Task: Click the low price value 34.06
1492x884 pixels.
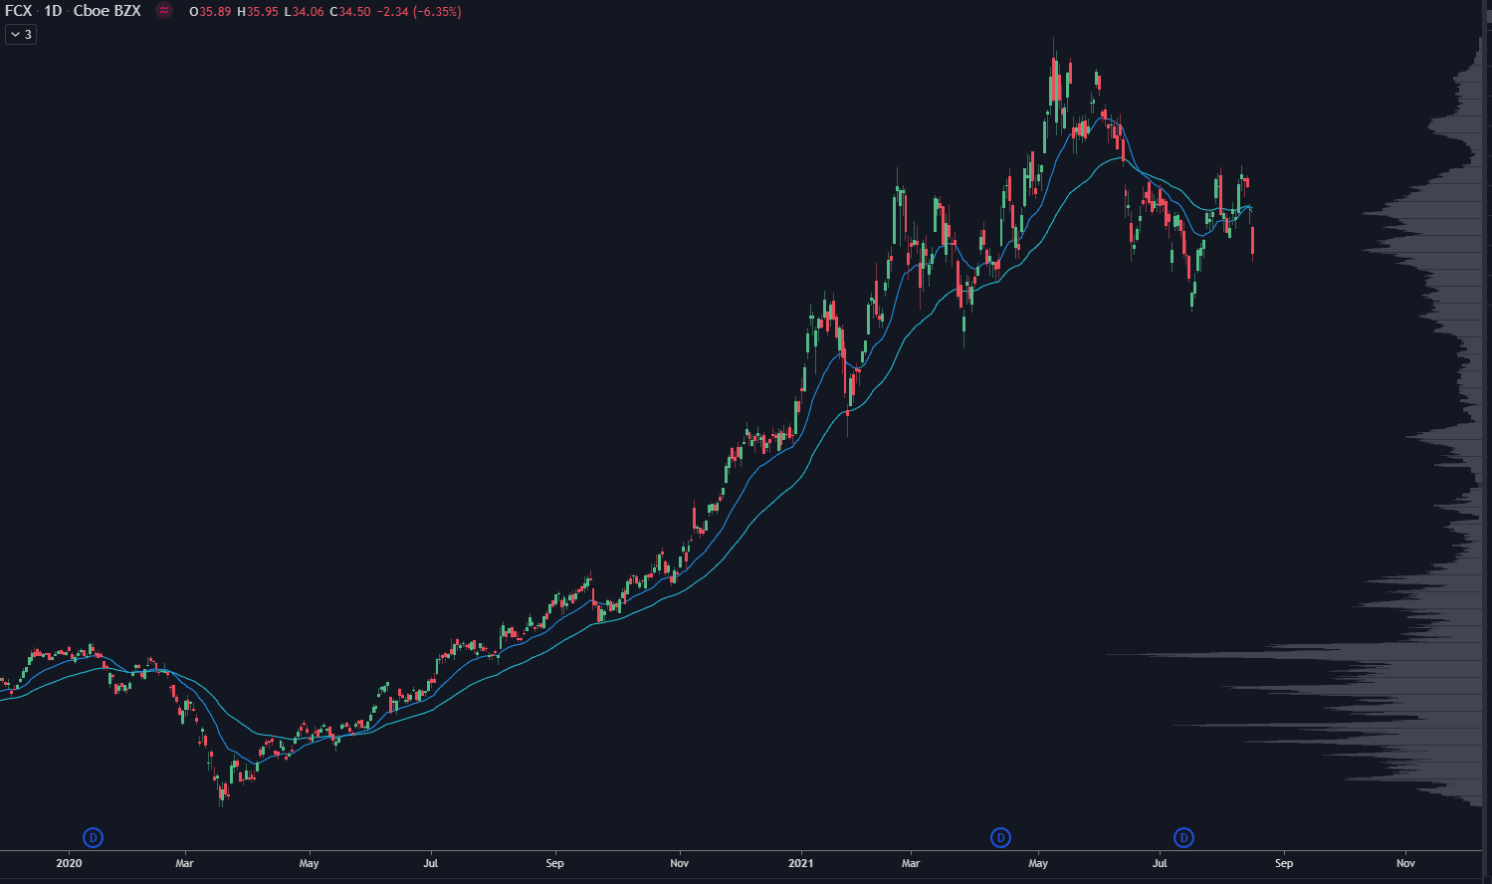Action: [308, 12]
